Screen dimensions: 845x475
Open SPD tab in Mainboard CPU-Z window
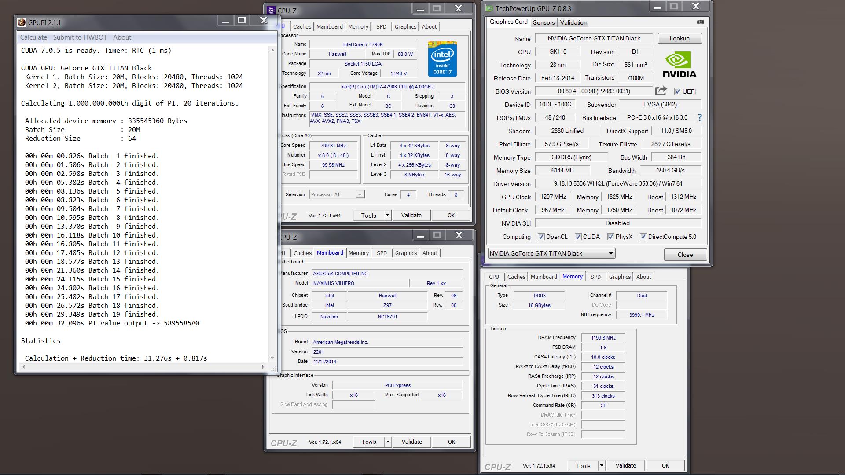(x=382, y=253)
